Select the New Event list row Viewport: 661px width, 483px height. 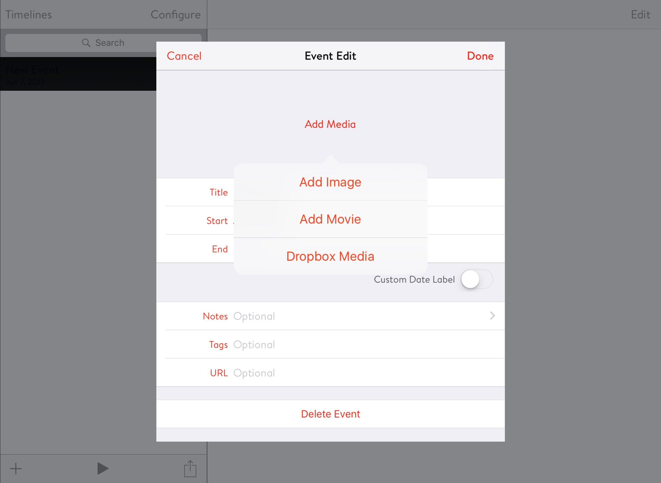tap(78, 74)
